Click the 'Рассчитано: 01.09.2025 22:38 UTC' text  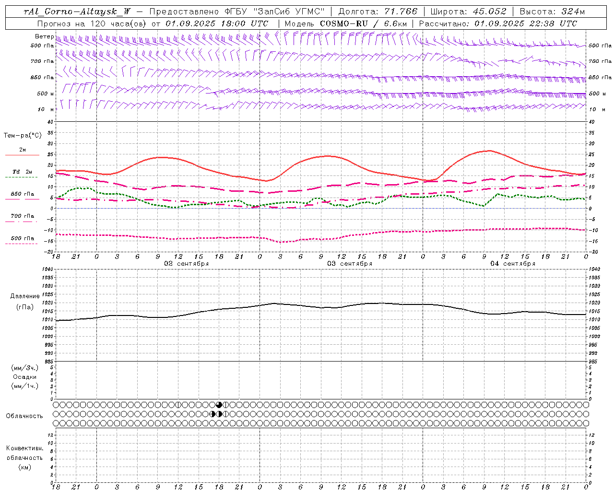click(x=498, y=23)
